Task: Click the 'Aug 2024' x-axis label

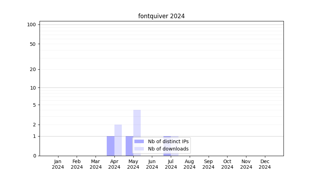Action: click(190, 164)
